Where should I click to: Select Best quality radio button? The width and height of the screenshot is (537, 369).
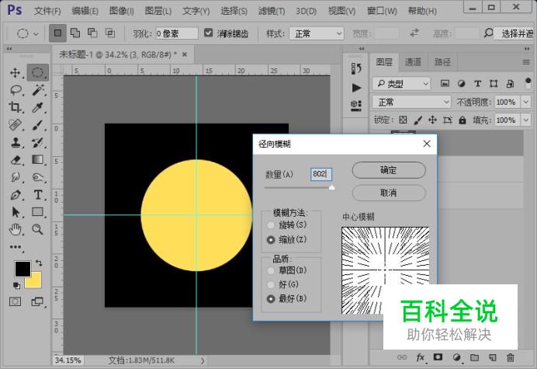[x=271, y=299]
